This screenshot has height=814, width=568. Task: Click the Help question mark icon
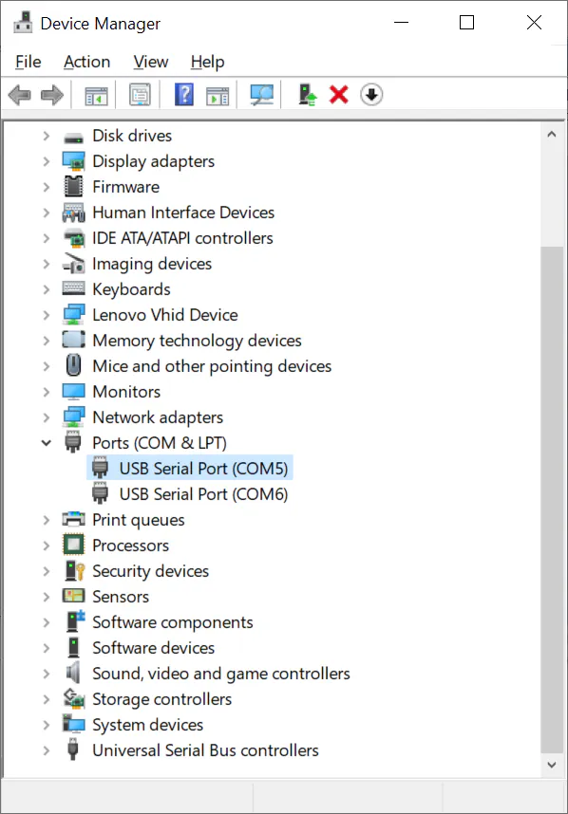[184, 95]
